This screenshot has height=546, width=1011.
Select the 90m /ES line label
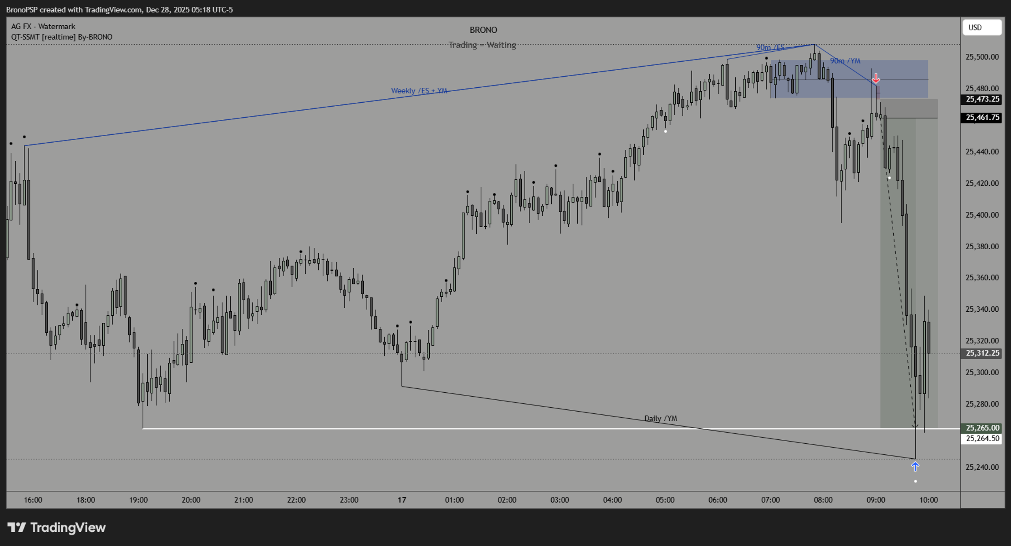click(x=770, y=47)
